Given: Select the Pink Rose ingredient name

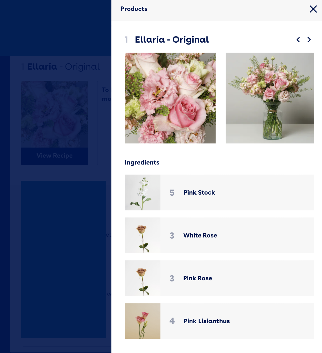Looking at the screenshot, I should pos(198,278).
